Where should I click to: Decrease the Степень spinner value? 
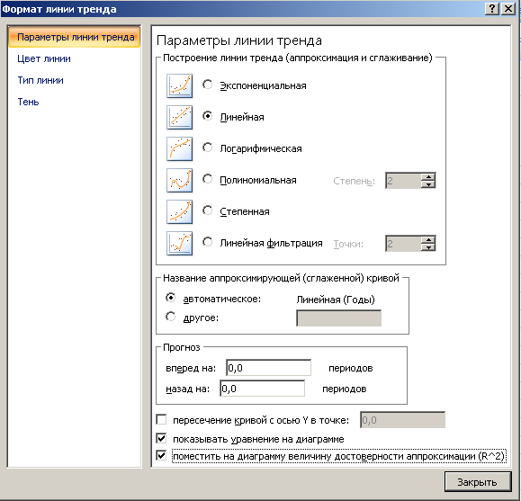tap(428, 184)
